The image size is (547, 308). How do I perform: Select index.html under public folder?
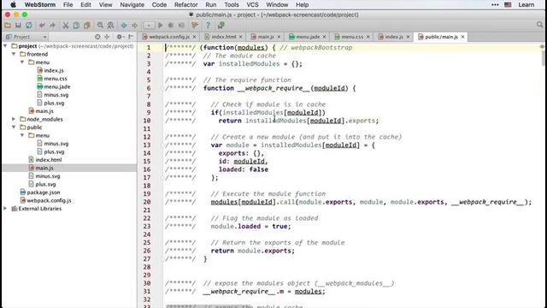pyautogui.click(x=49, y=160)
